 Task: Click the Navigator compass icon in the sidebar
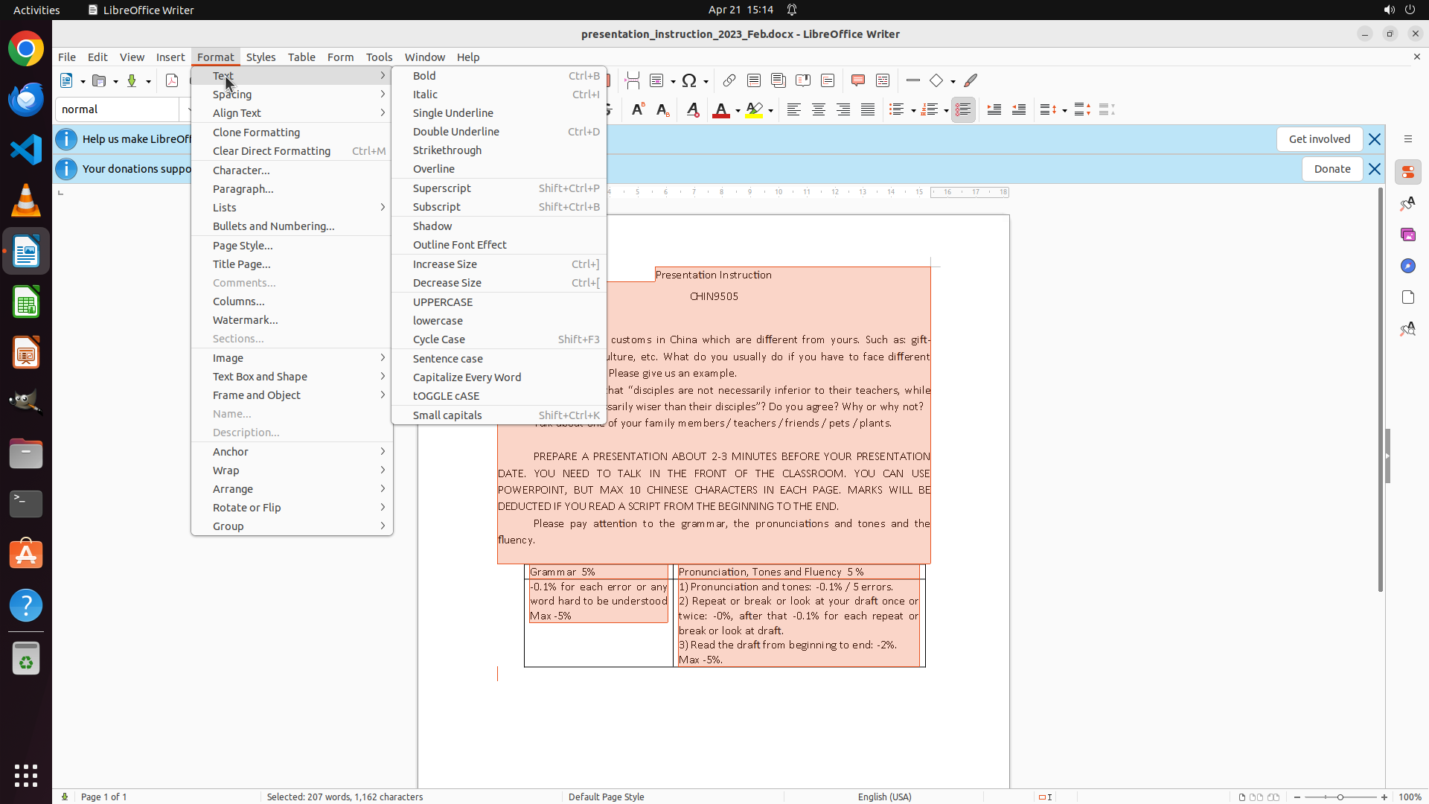click(x=1407, y=267)
